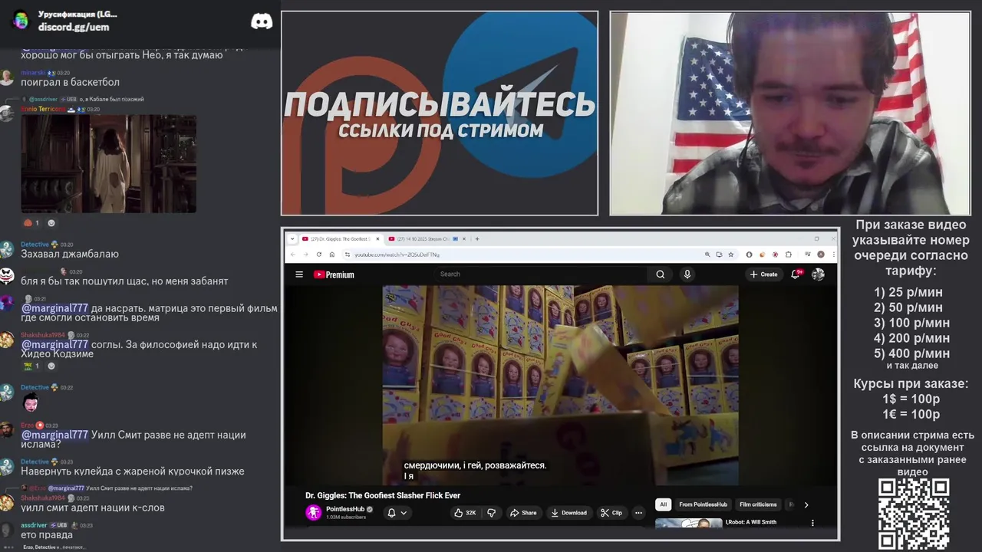
Task: Click the Clip button
Action: [611, 513]
